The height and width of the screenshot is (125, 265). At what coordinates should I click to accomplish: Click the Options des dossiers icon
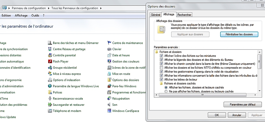(109, 80)
